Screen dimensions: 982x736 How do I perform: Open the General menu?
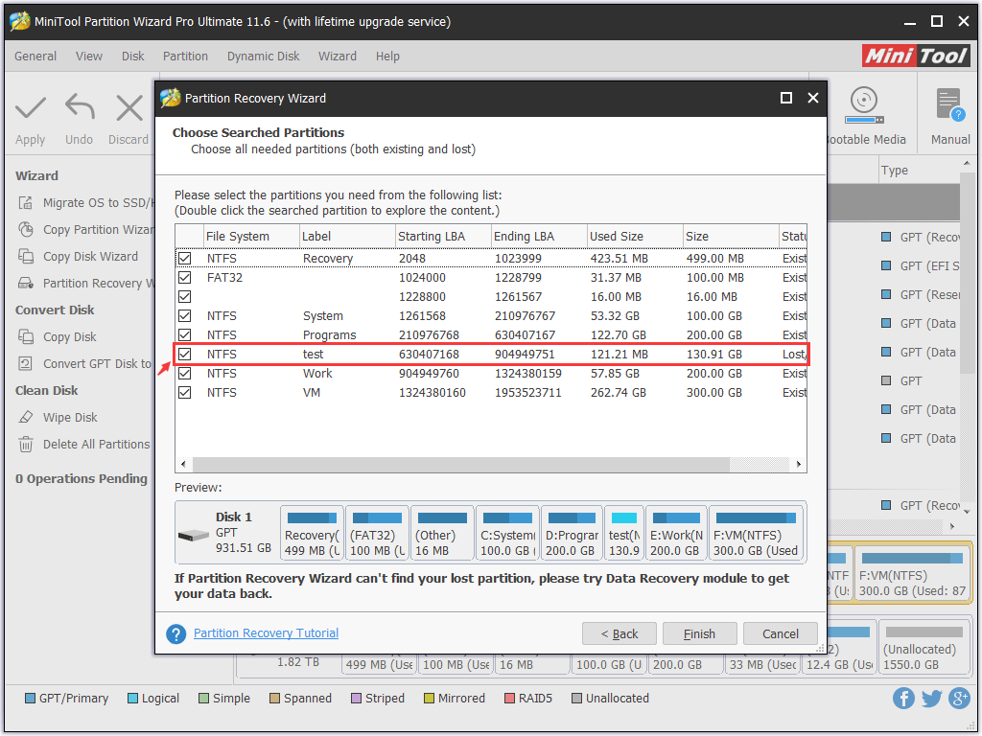click(35, 57)
